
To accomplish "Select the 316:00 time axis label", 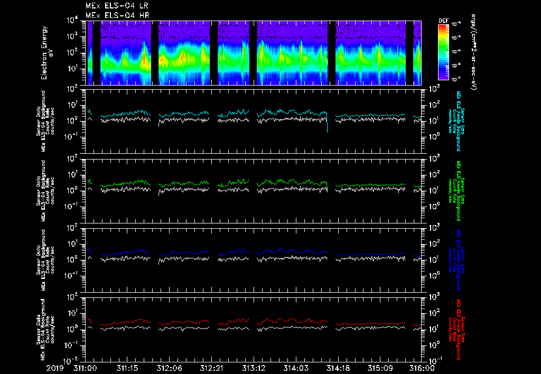I will (x=421, y=368).
